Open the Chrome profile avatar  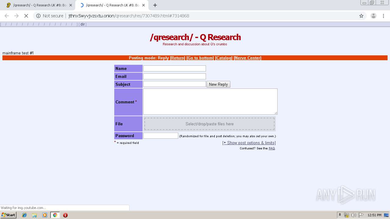point(373,16)
